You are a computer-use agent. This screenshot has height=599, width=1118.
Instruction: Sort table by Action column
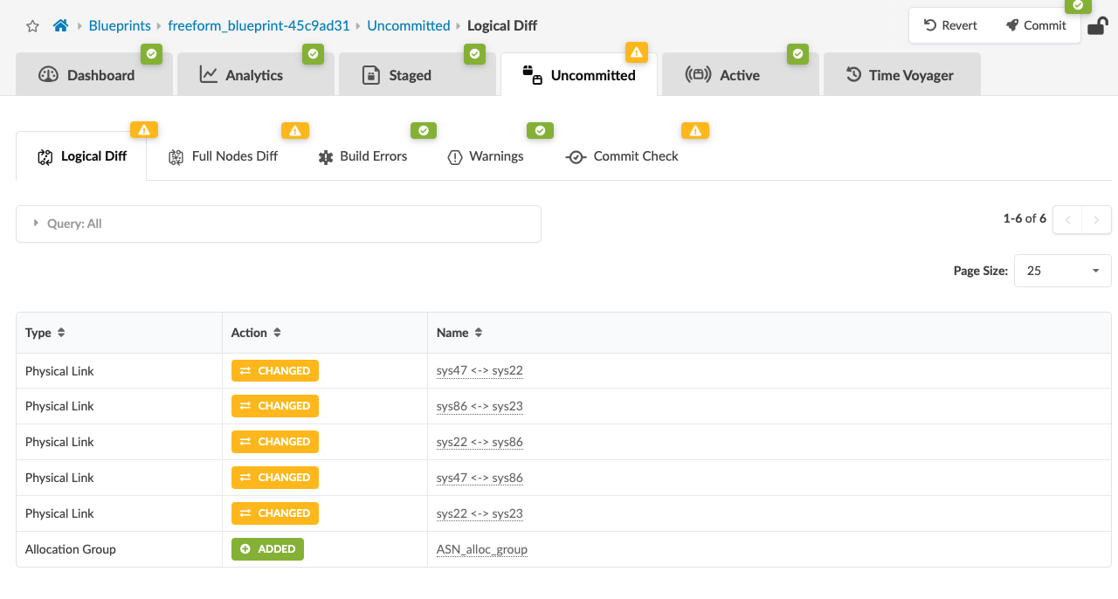tap(277, 333)
